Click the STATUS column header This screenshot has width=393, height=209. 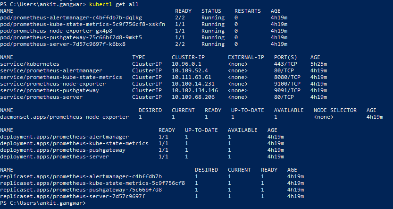pos(211,11)
